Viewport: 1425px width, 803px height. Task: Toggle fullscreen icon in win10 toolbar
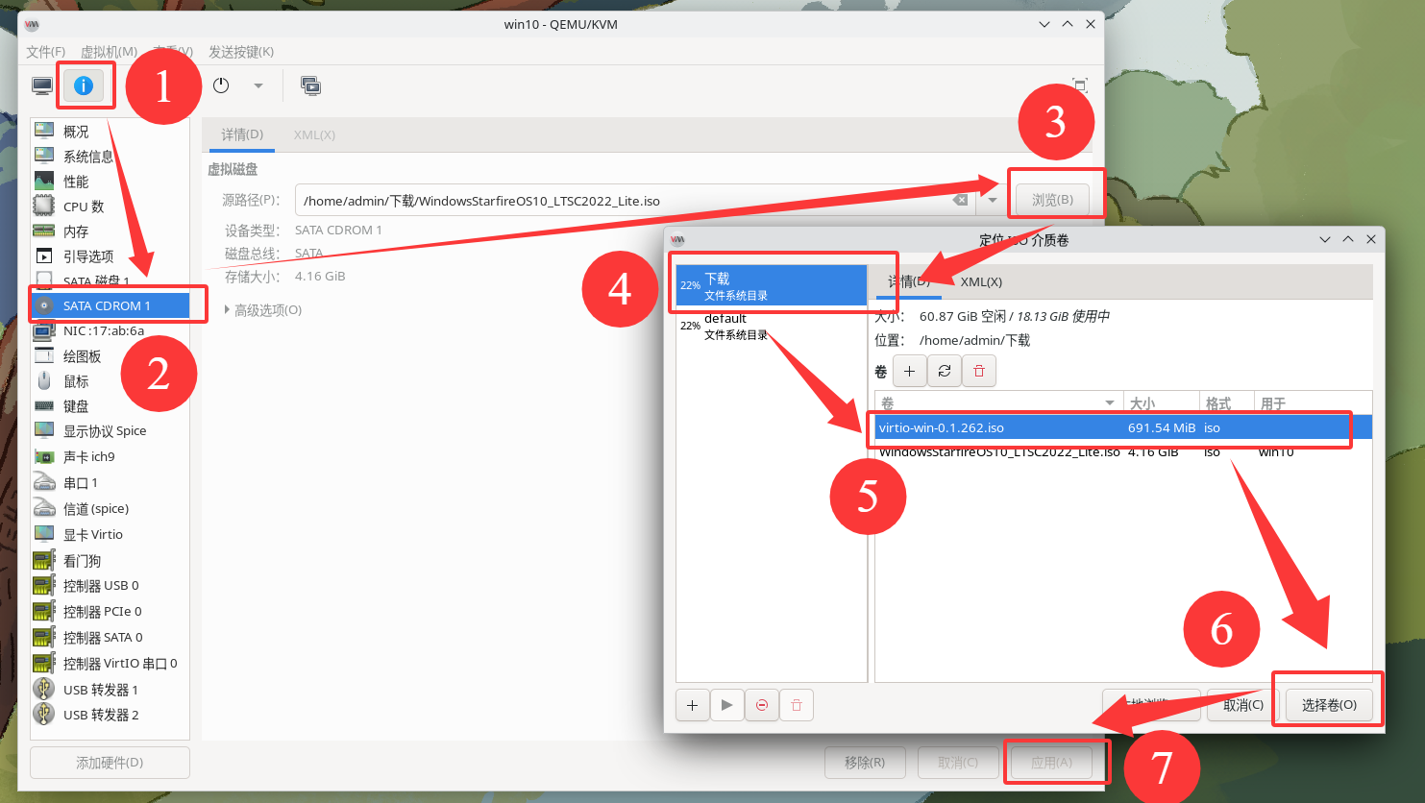pos(1080,85)
